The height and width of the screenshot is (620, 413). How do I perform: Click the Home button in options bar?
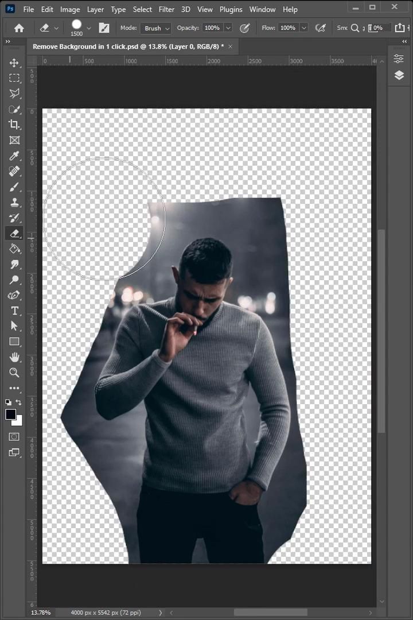coord(19,28)
